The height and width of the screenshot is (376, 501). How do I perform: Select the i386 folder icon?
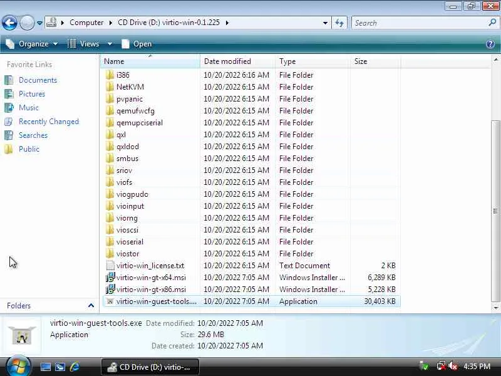point(110,75)
